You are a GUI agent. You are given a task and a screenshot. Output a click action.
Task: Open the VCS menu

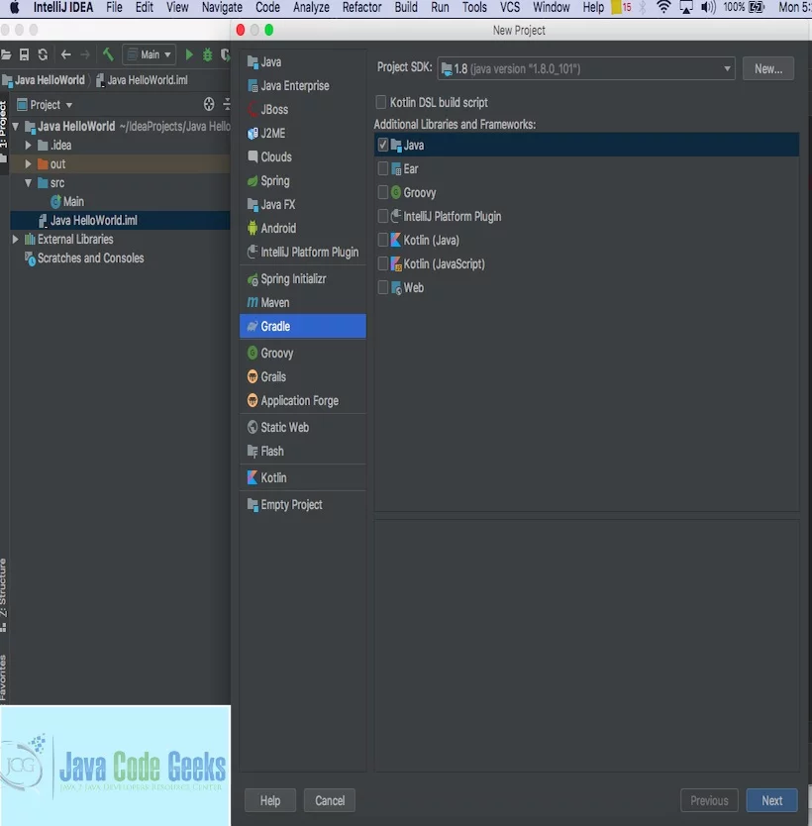510,7
